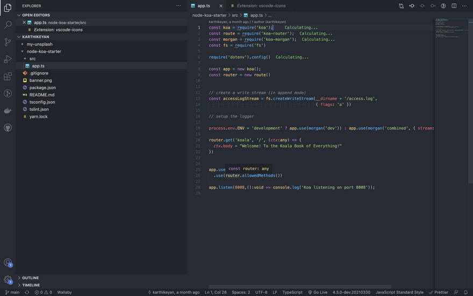Screen dimensions: 473x296
Task: Open the Extensions view
Action: tap(8, 76)
